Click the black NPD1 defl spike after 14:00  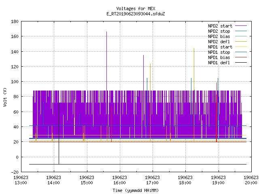pos(59,133)
